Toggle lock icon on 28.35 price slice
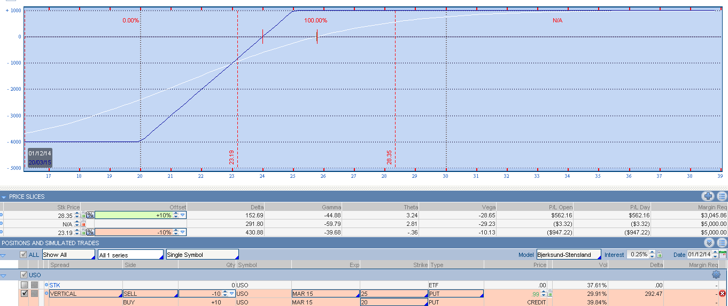The width and height of the screenshot is (728, 306). (83, 215)
